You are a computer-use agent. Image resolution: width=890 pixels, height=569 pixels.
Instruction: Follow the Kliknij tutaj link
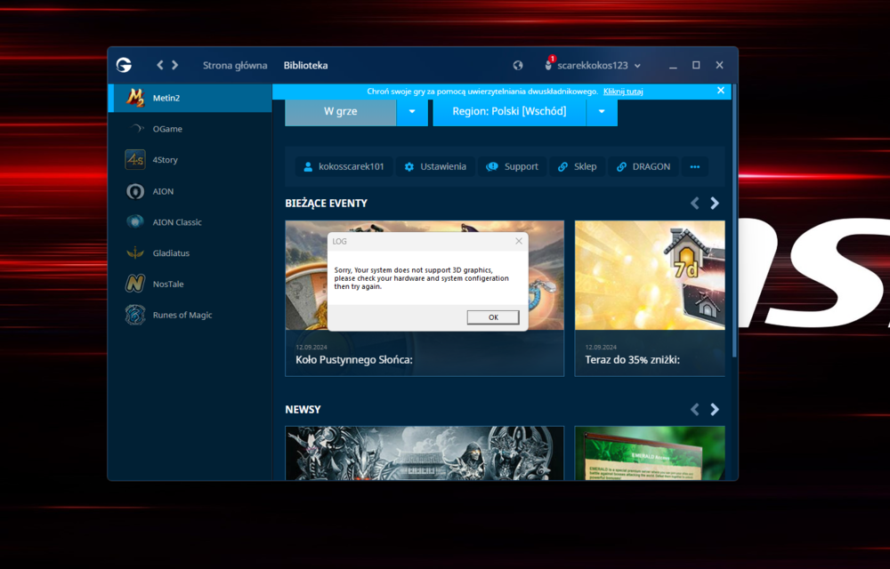[623, 92]
